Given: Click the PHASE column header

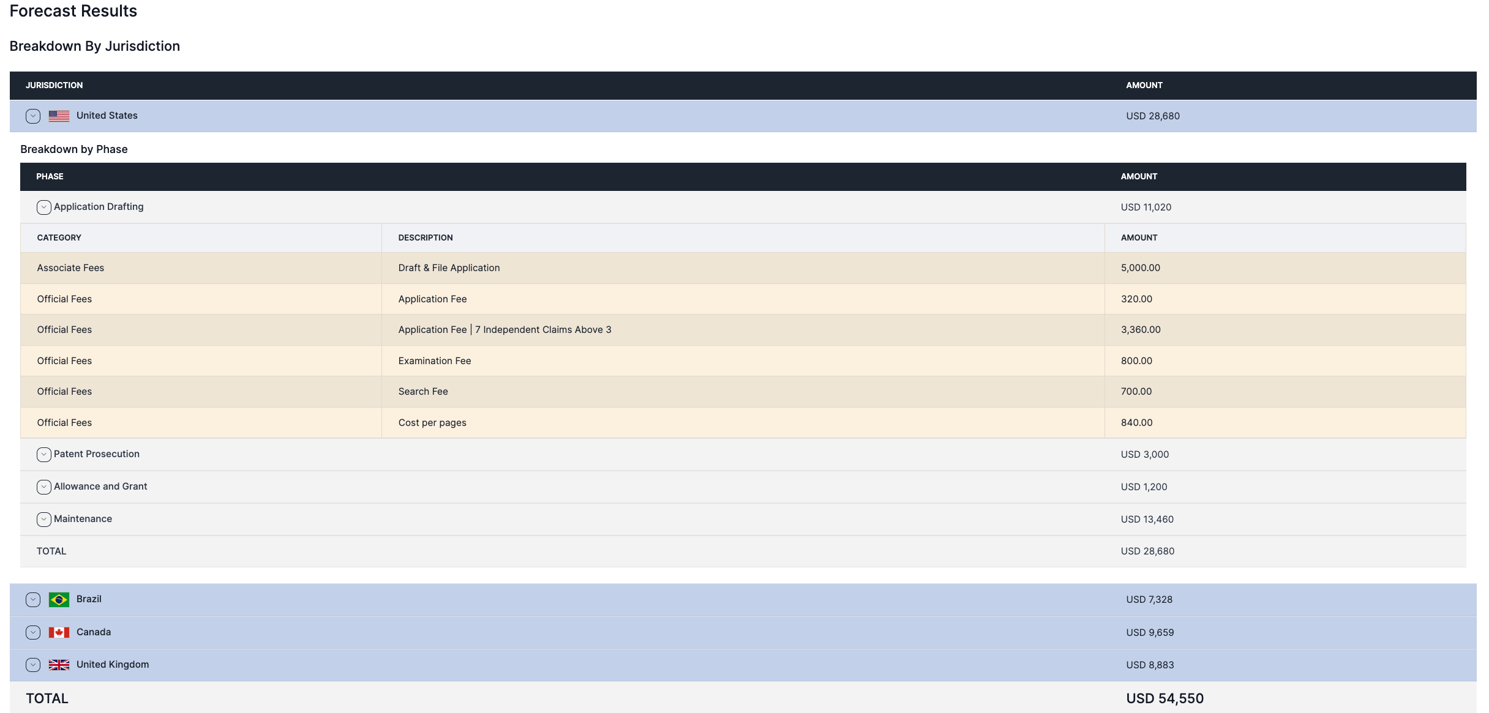Looking at the screenshot, I should [50, 177].
